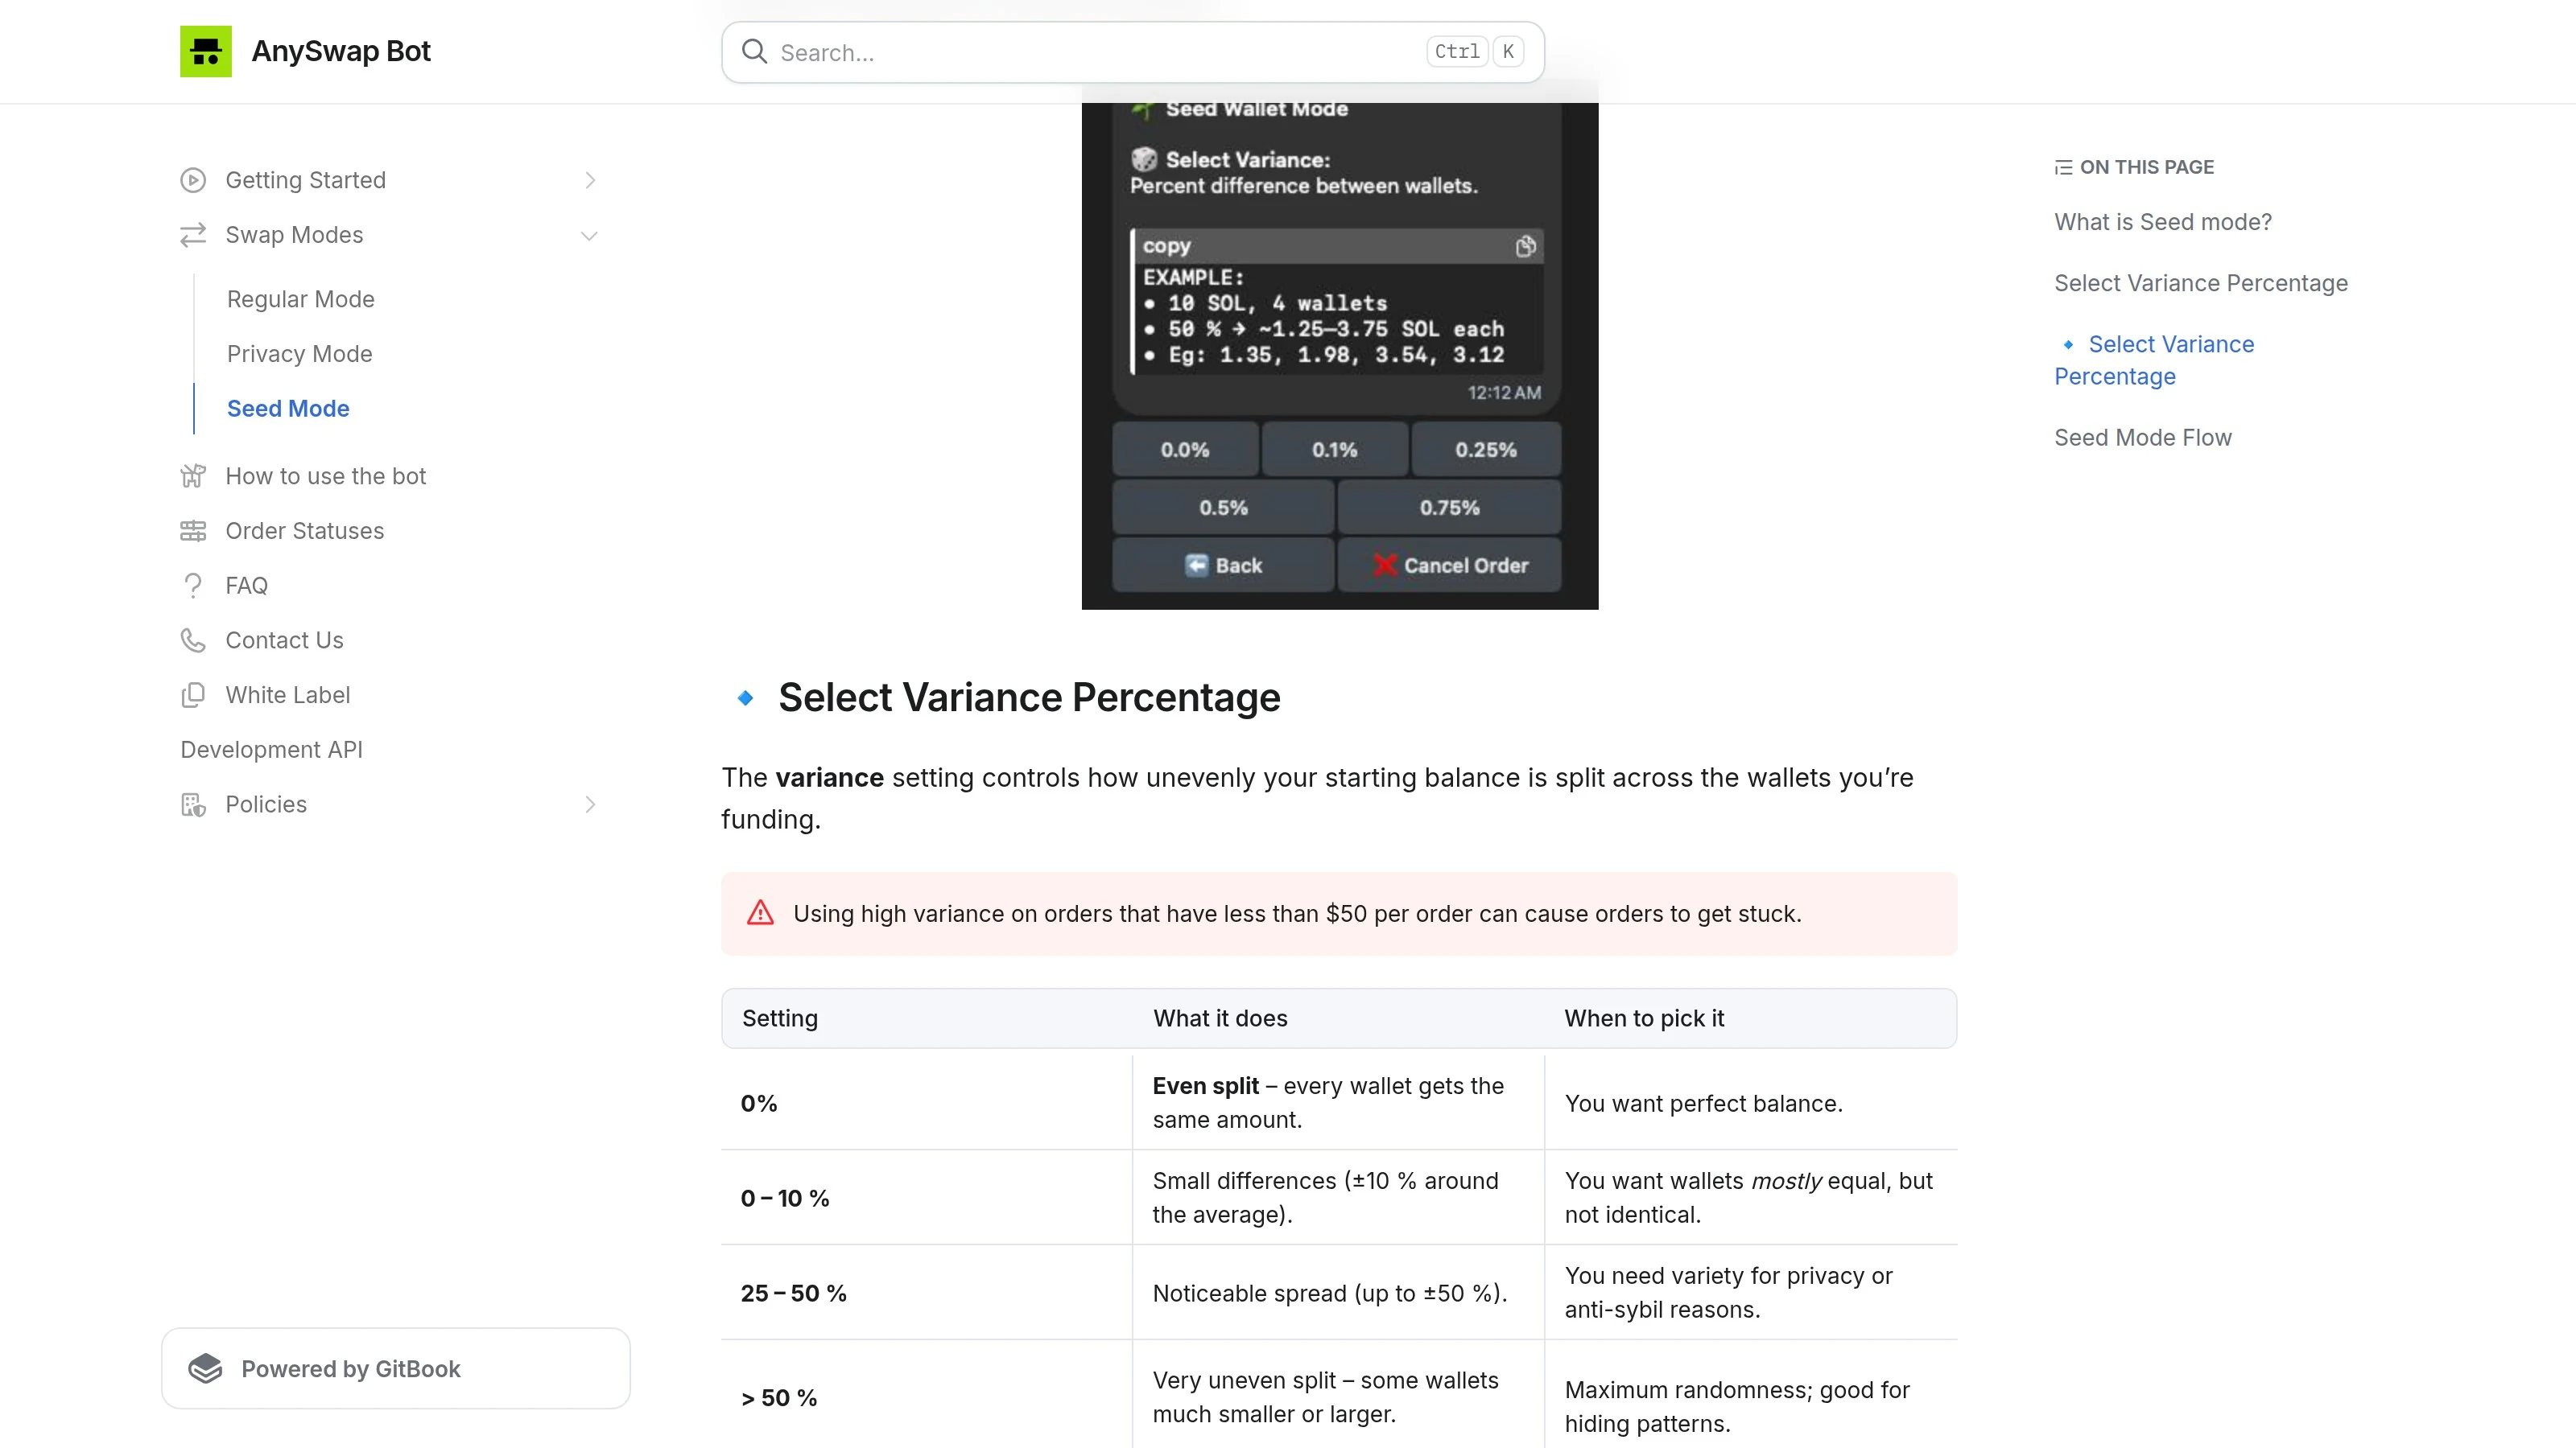Jump to What is Seed mode? section
The height and width of the screenshot is (1448, 2576).
(2163, 222)
